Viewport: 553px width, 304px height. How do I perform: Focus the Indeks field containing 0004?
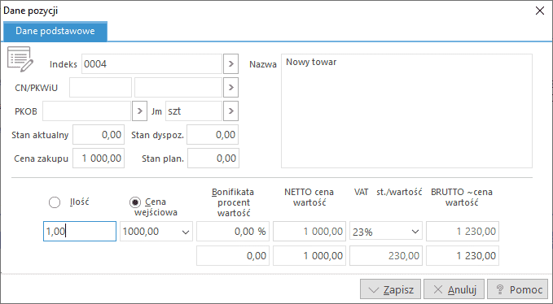[151, 63]
